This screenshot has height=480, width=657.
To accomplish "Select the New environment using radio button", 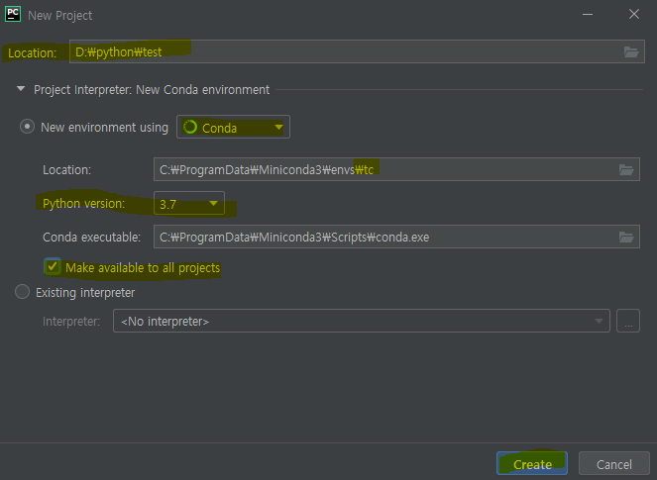I will 27,127.
